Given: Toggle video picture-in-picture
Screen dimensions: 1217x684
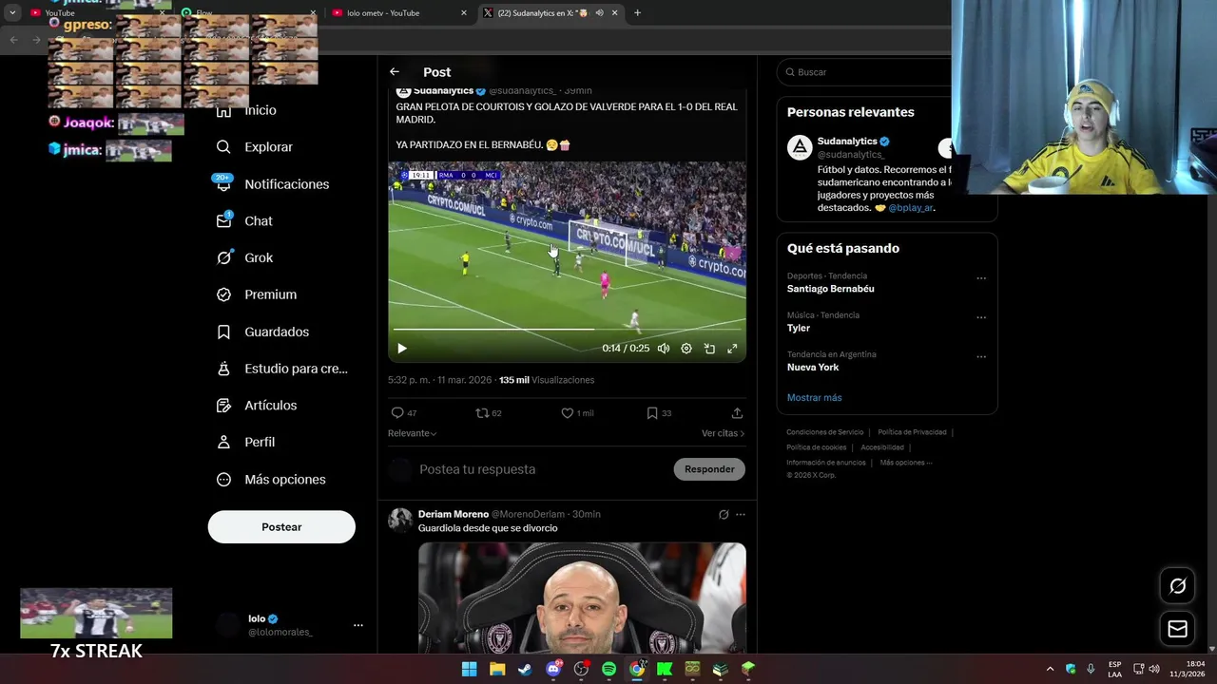Looking at the screenshot, I should pyautogui.click(x=709, y=349).
